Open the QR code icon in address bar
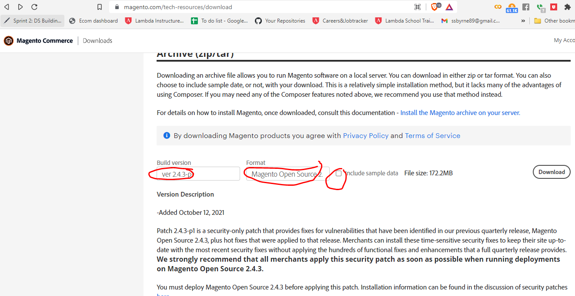This screenshot has height=296, width=575. tap(418, 7)
